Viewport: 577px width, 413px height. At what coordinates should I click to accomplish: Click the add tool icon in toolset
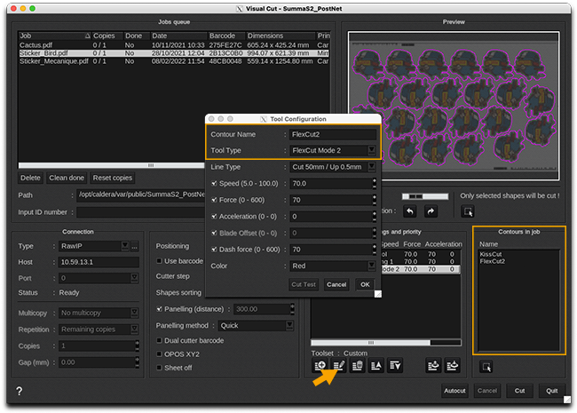tap(320, 366)
